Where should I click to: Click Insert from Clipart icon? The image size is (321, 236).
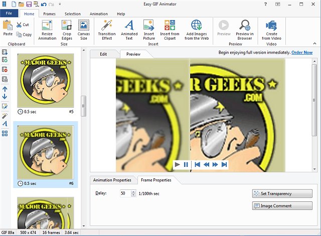click(170, 25)
